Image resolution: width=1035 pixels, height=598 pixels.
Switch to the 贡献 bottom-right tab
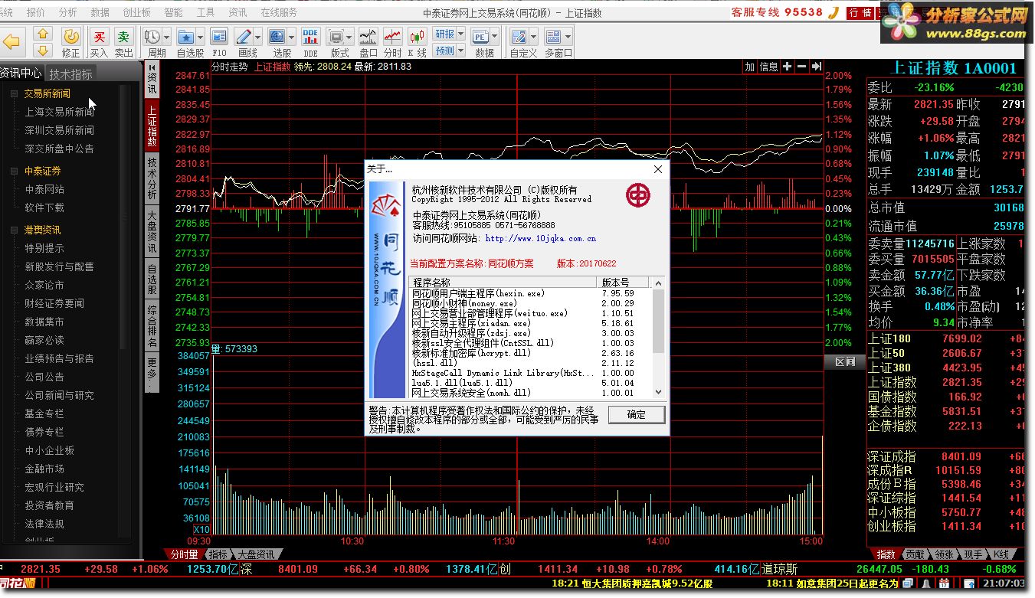914,554
